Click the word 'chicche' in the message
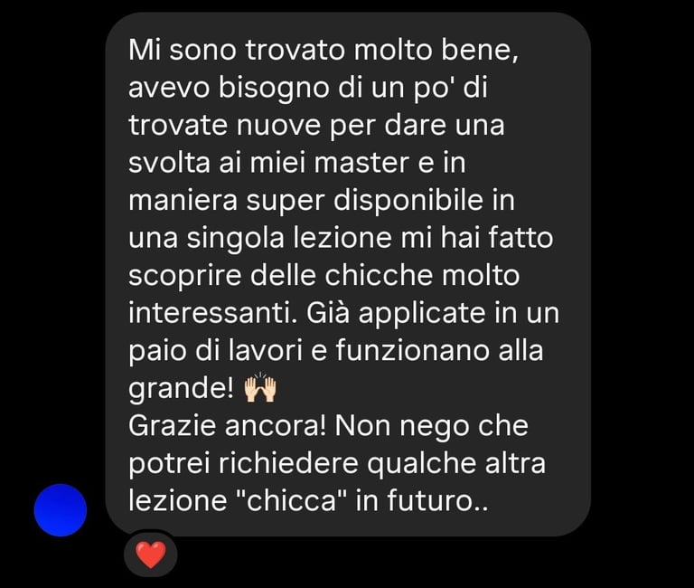 pos(379,275)
